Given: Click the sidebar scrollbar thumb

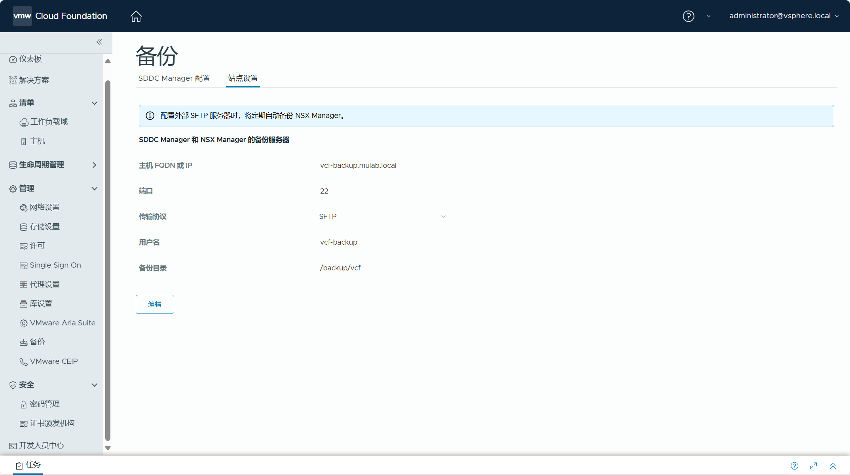Looking at the screenshot, I should [108, 260].
